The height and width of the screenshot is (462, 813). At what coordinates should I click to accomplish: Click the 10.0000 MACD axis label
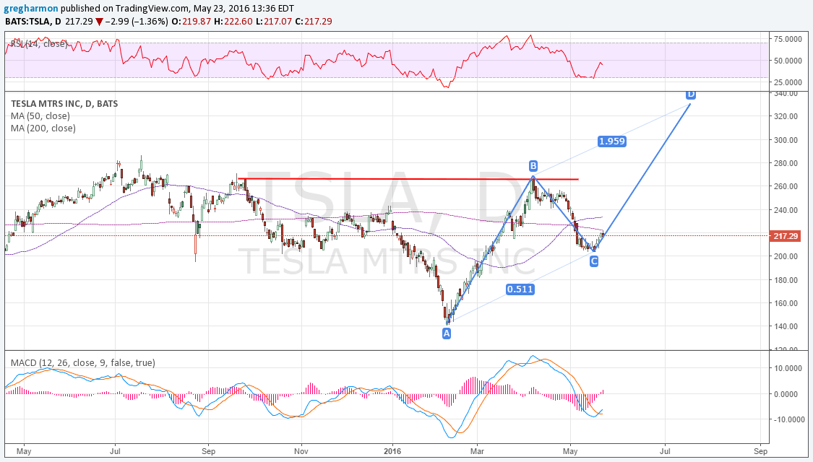pos(789,368)
